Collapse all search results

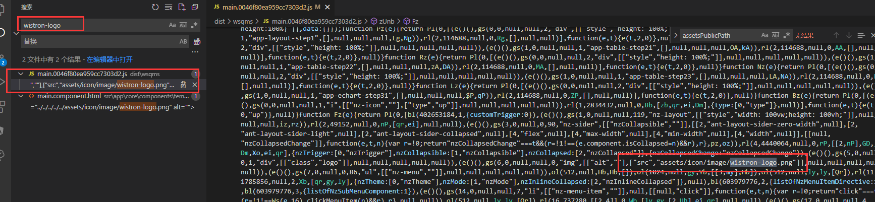(195, 7)
